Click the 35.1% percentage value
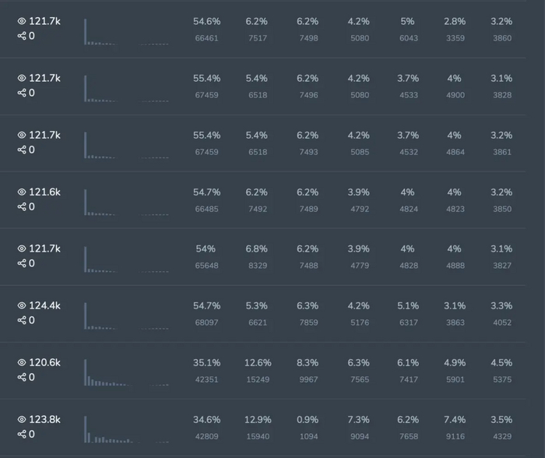 [x=206, y=362]
